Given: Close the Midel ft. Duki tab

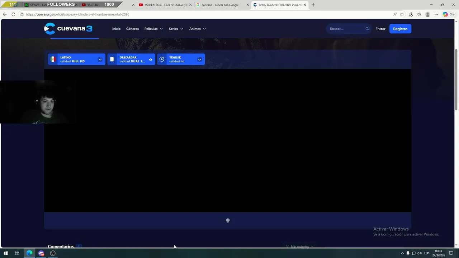Looking at the screenshot, I should click(190, 5).
